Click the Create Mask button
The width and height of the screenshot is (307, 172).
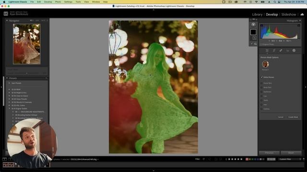[x=293, y=117]
